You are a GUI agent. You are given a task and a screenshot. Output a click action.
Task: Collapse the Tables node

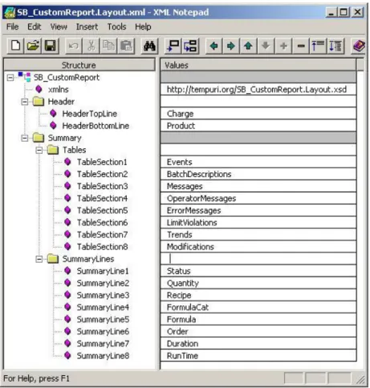click(x=39, y=150)
